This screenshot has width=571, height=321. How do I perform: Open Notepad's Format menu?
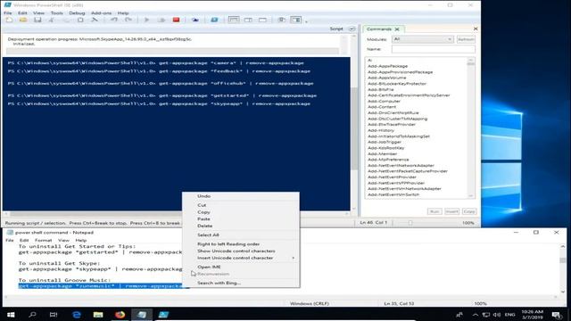(x=44, y=240)
